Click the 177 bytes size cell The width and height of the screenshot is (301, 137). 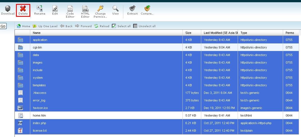(192, 93)
